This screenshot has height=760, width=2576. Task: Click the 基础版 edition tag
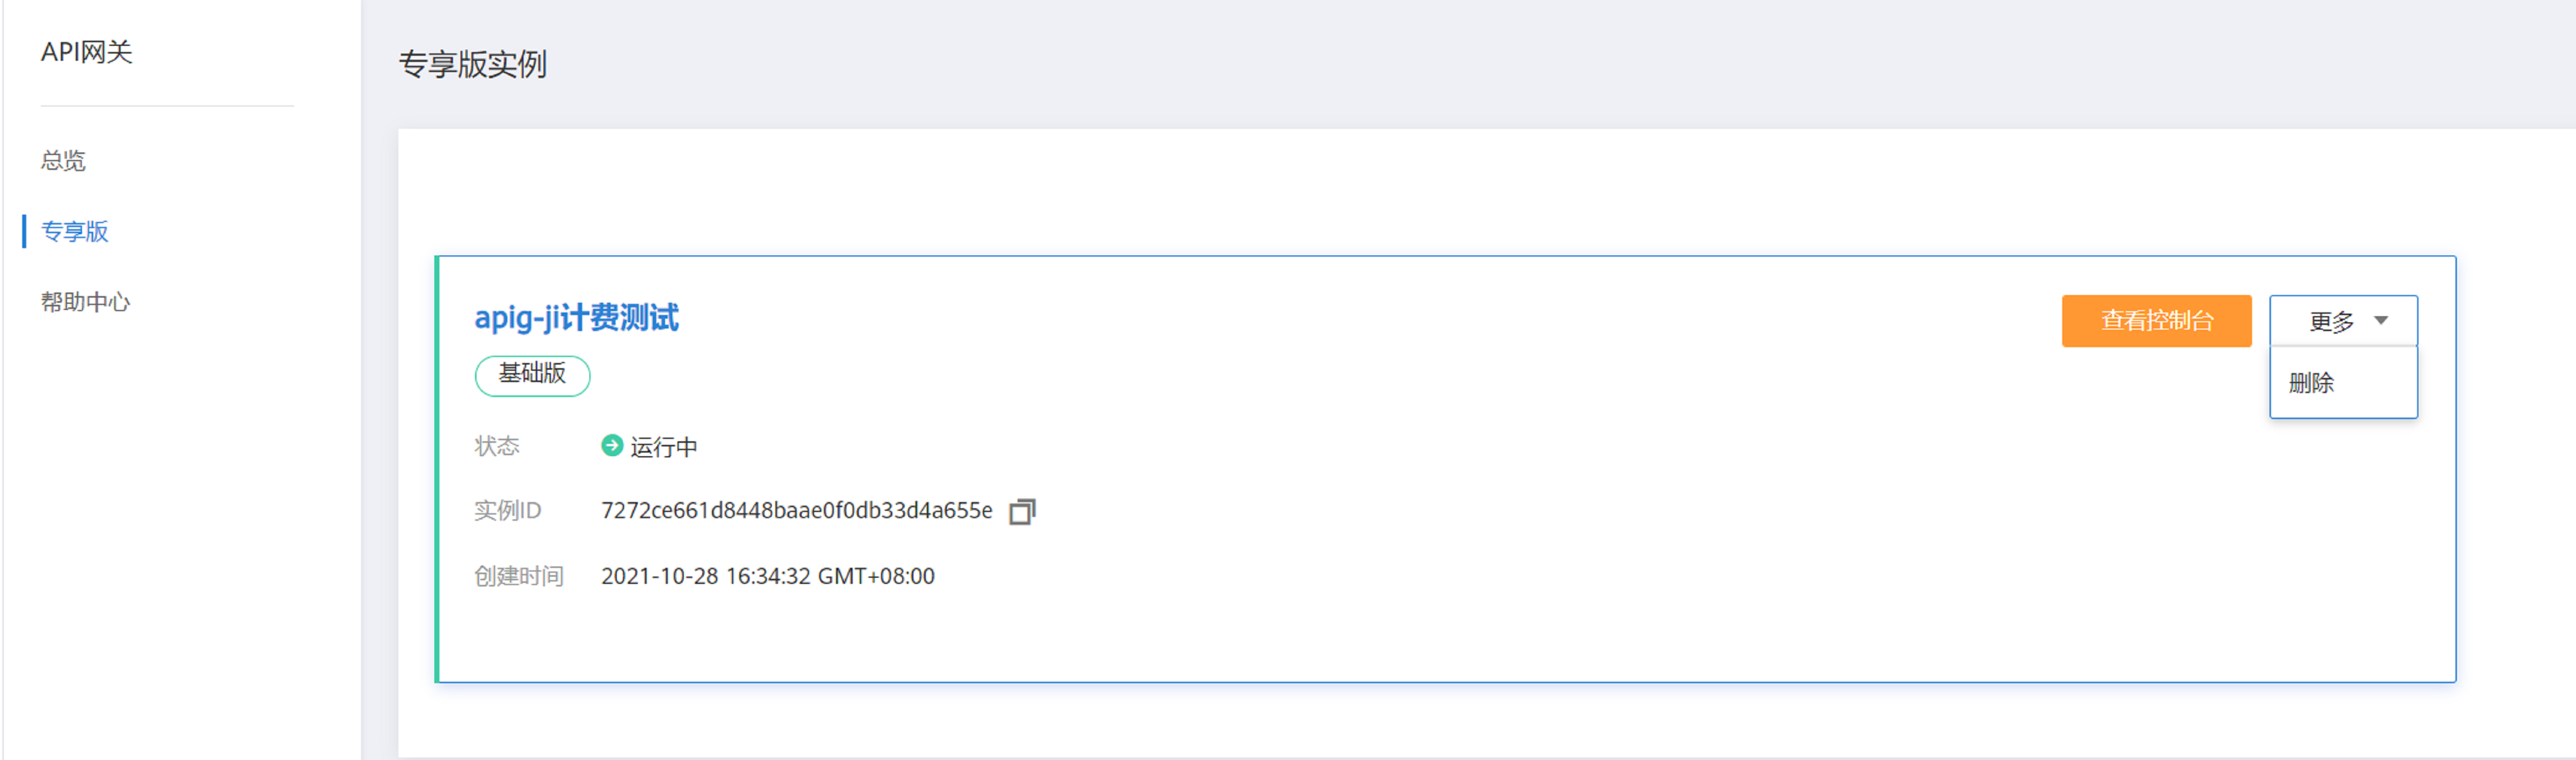(x=532, y=375)
